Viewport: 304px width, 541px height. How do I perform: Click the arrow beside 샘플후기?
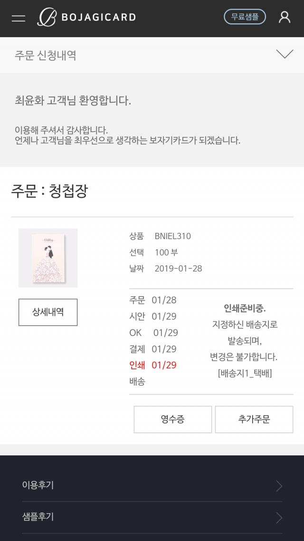pyautogui.click(x=279, y=518)
